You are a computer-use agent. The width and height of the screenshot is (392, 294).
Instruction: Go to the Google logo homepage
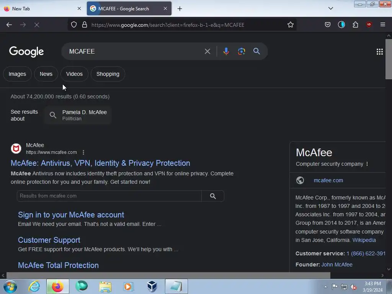[26, 52]
